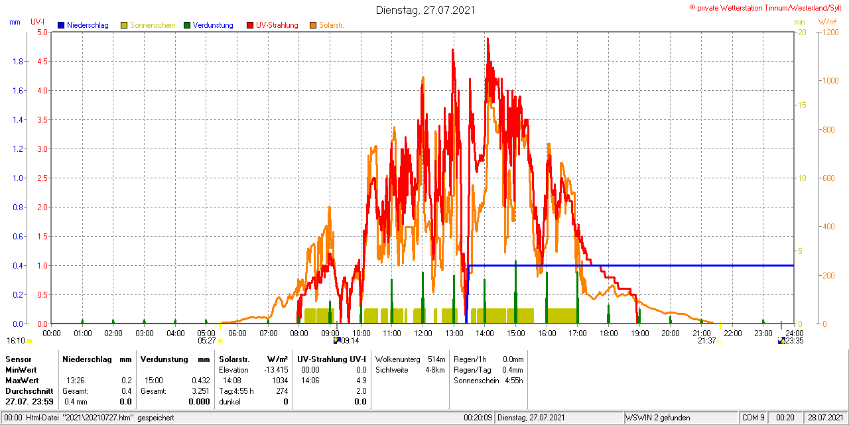Viewport: 849px width, 425px height.
Task: Click the status bar time 00:20:09
Action: click(x=478, y=418)
